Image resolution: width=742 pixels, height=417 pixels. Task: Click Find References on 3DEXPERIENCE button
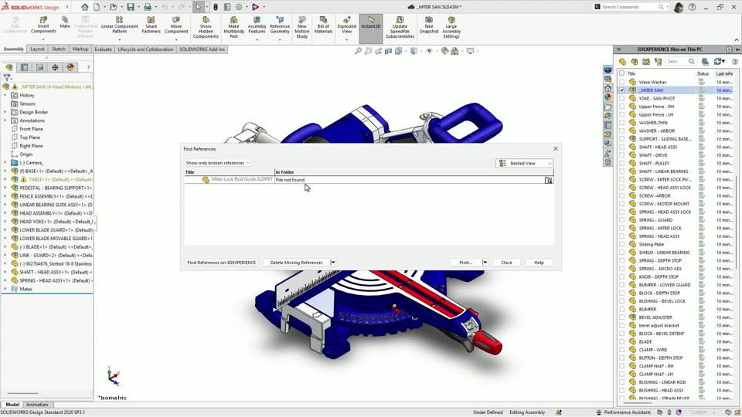(222, 263)
